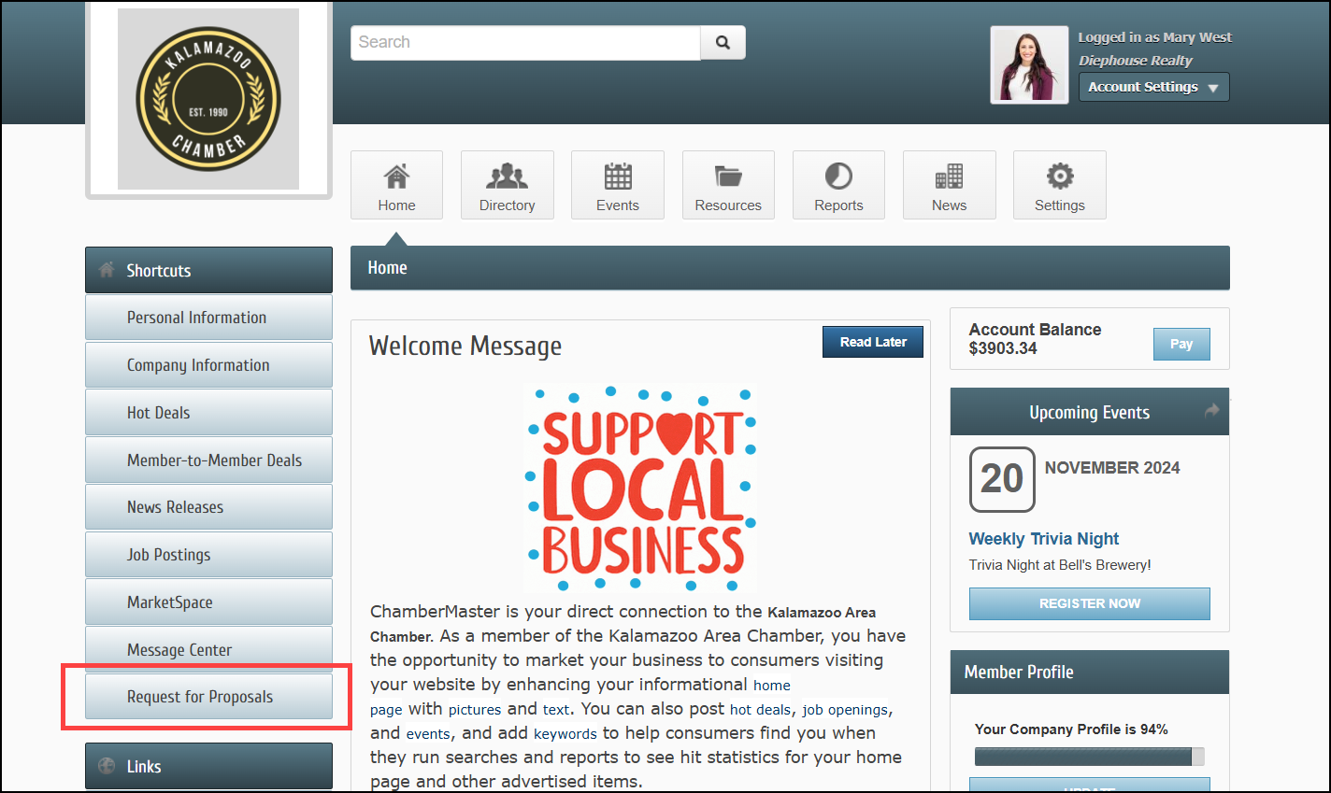Click the 'Logged in as Mary West' text
Viewport: 1331px width, 793px height.
(x=1155, y=37)
